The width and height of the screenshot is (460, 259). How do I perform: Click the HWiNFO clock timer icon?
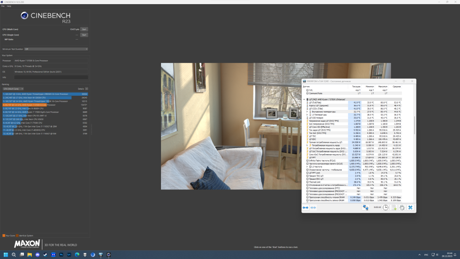(x=385, y=207)
